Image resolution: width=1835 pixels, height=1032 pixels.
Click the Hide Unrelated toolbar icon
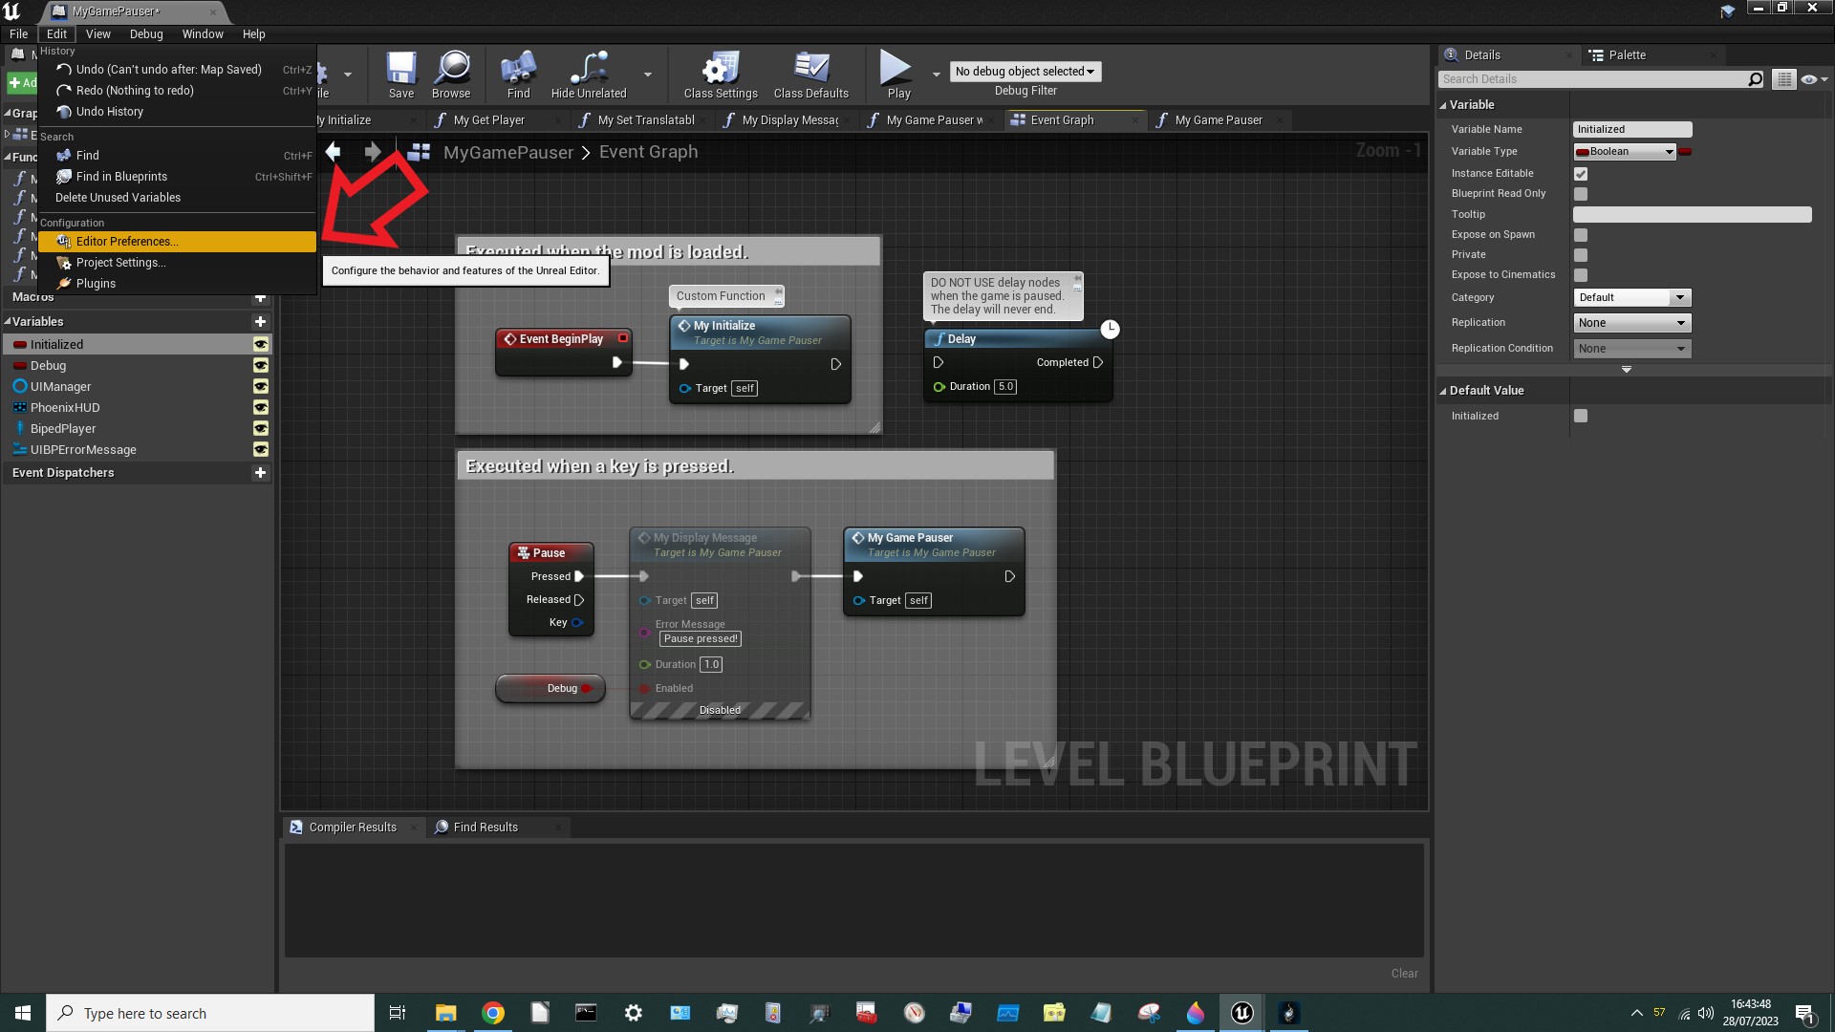(x=589, y=75)
